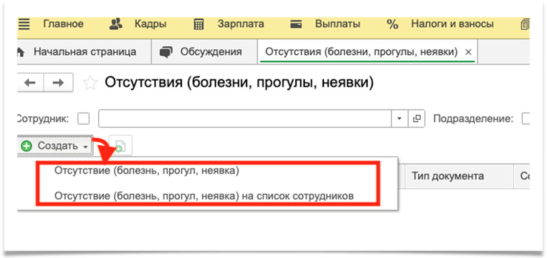Open the Выплаты section
The width and height of the screenshot is (548, 258).
(x=337, y=24)
